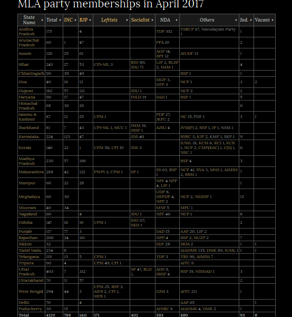
Task: Click the BJD 117, SKD 1 cell
Action: (x=142, y=223)
